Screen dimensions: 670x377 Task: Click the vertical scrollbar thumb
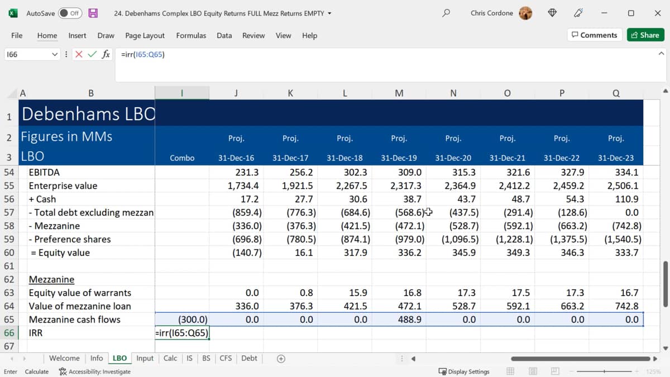click(x=665, y=284)
